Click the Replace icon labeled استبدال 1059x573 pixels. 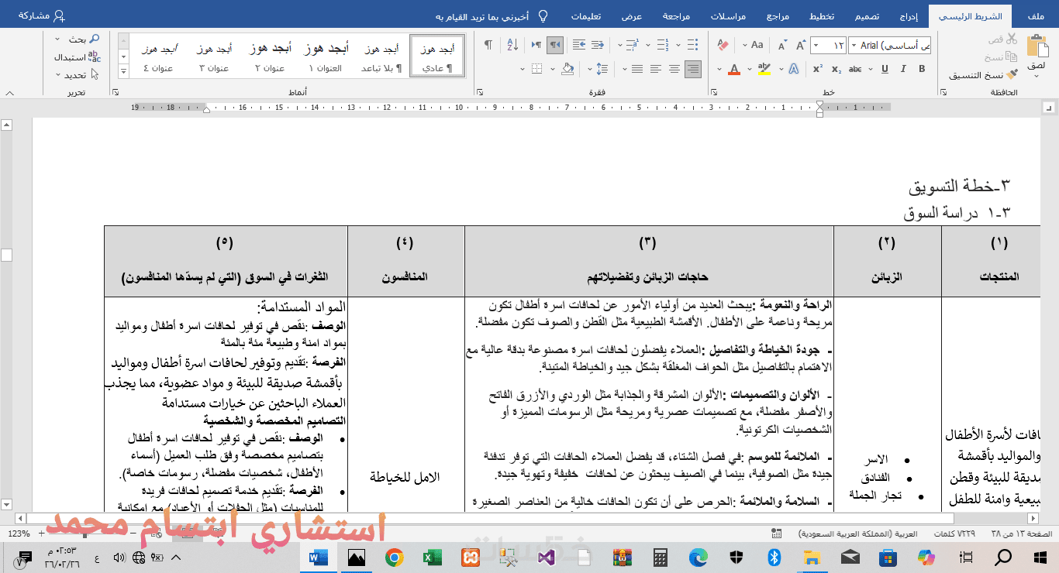[x=77, y=57]
